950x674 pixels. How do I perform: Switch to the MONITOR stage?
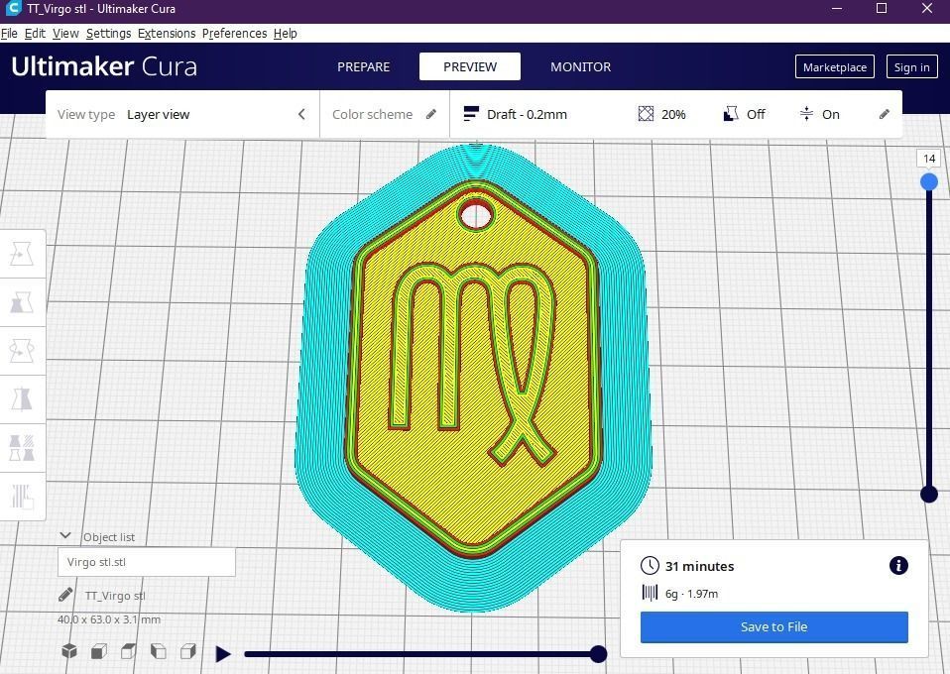(580, 66)
